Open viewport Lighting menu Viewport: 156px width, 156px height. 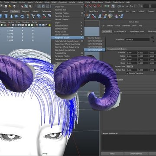[x=11, y=22]
